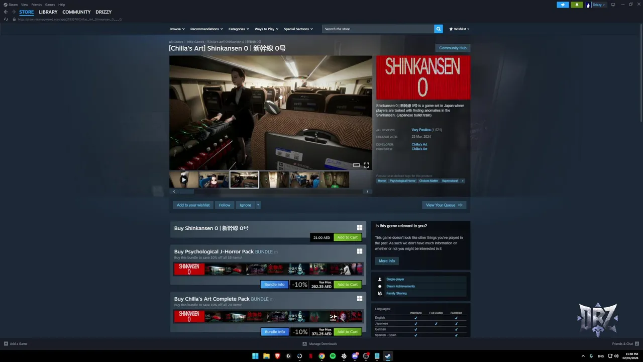Launch Brave browser from taskbar
643x362 pixels.
click(277, 356)
